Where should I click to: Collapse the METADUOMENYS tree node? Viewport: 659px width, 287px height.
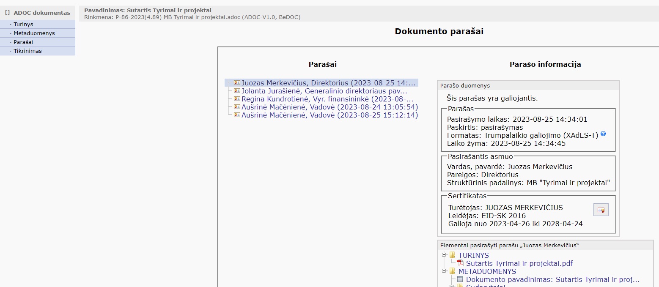(x=444, y=271)
